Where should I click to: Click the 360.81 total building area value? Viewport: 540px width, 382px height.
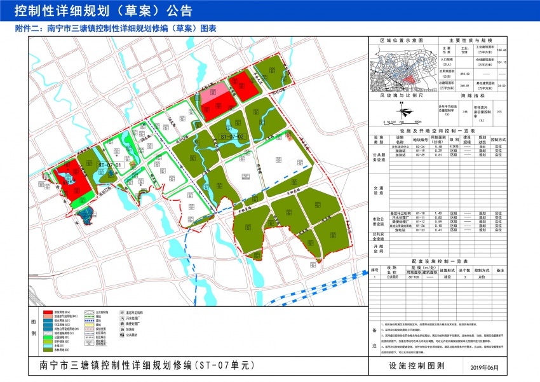pyautogui.click(x=465, y=86)
